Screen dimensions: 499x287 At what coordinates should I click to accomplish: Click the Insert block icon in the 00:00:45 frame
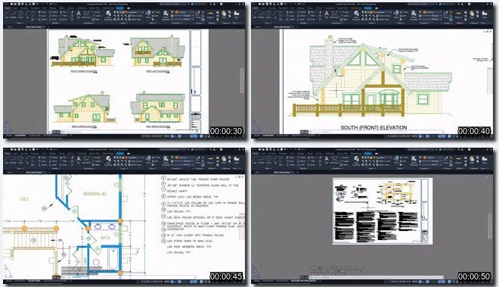click(148, 159)
